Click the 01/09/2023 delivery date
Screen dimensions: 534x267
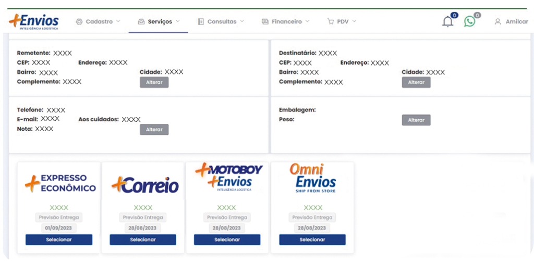coord(59,228)
